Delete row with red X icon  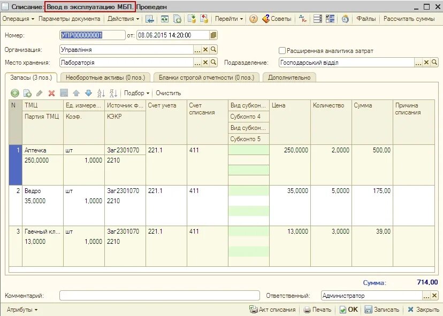pos(51,93)
